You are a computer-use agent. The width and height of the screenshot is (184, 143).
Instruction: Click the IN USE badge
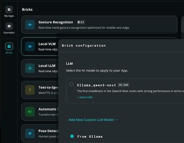pyautogui.click(x=123, y=85)
